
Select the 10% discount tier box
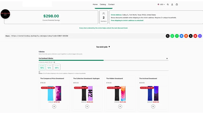42,67
